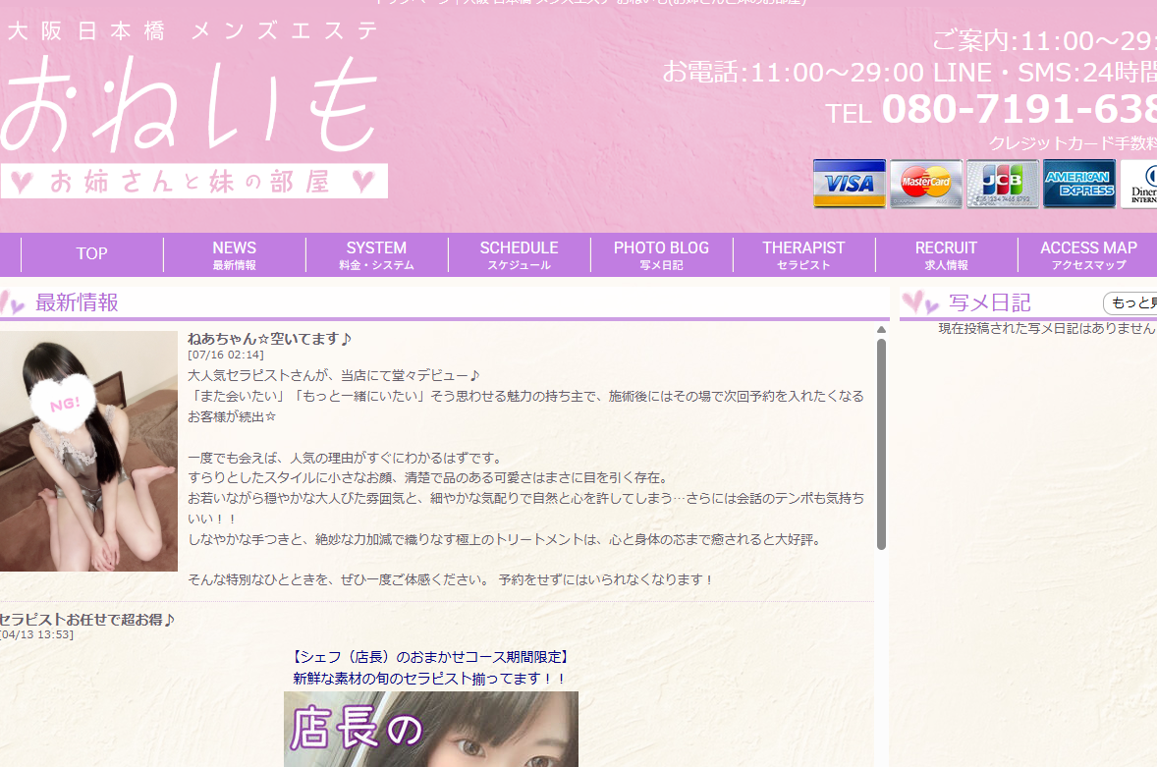Viewport: 1157px width, 767px height.
Task: Go to SYSTEM 料金・システム page
Action: 376,254
